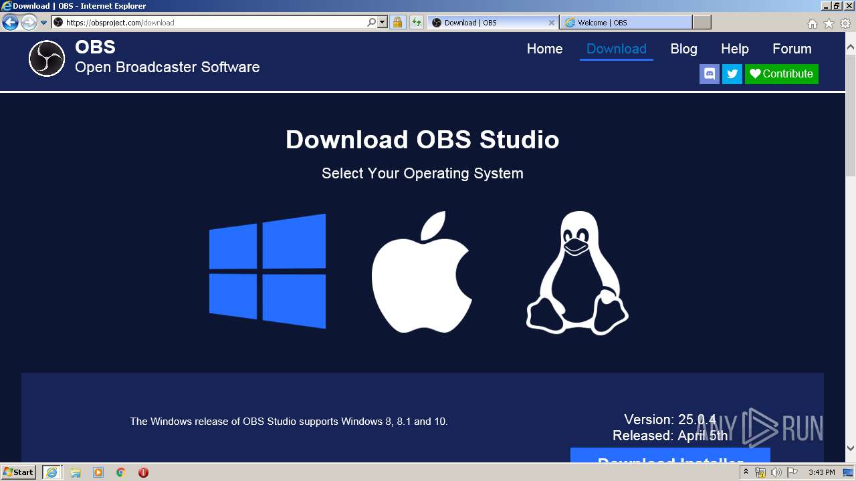Open the Windows Start button
This screenshot has width=856, height=481.
pos(19,472)
